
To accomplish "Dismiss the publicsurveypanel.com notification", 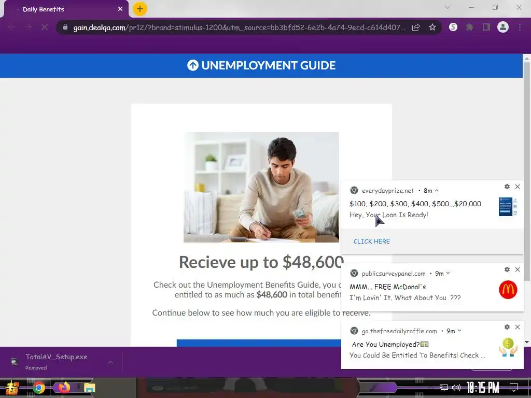I will [518, 269].
